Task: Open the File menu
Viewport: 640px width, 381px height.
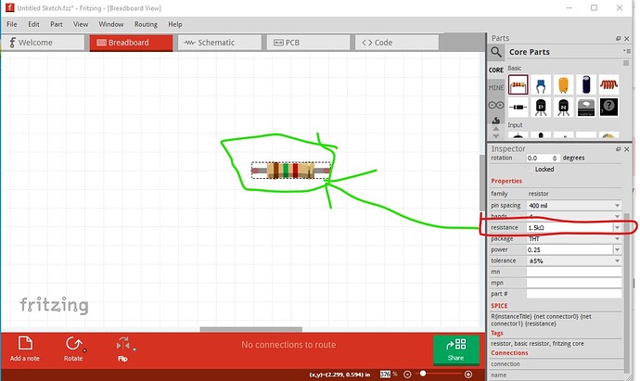Action: click(x=12, y=24)
